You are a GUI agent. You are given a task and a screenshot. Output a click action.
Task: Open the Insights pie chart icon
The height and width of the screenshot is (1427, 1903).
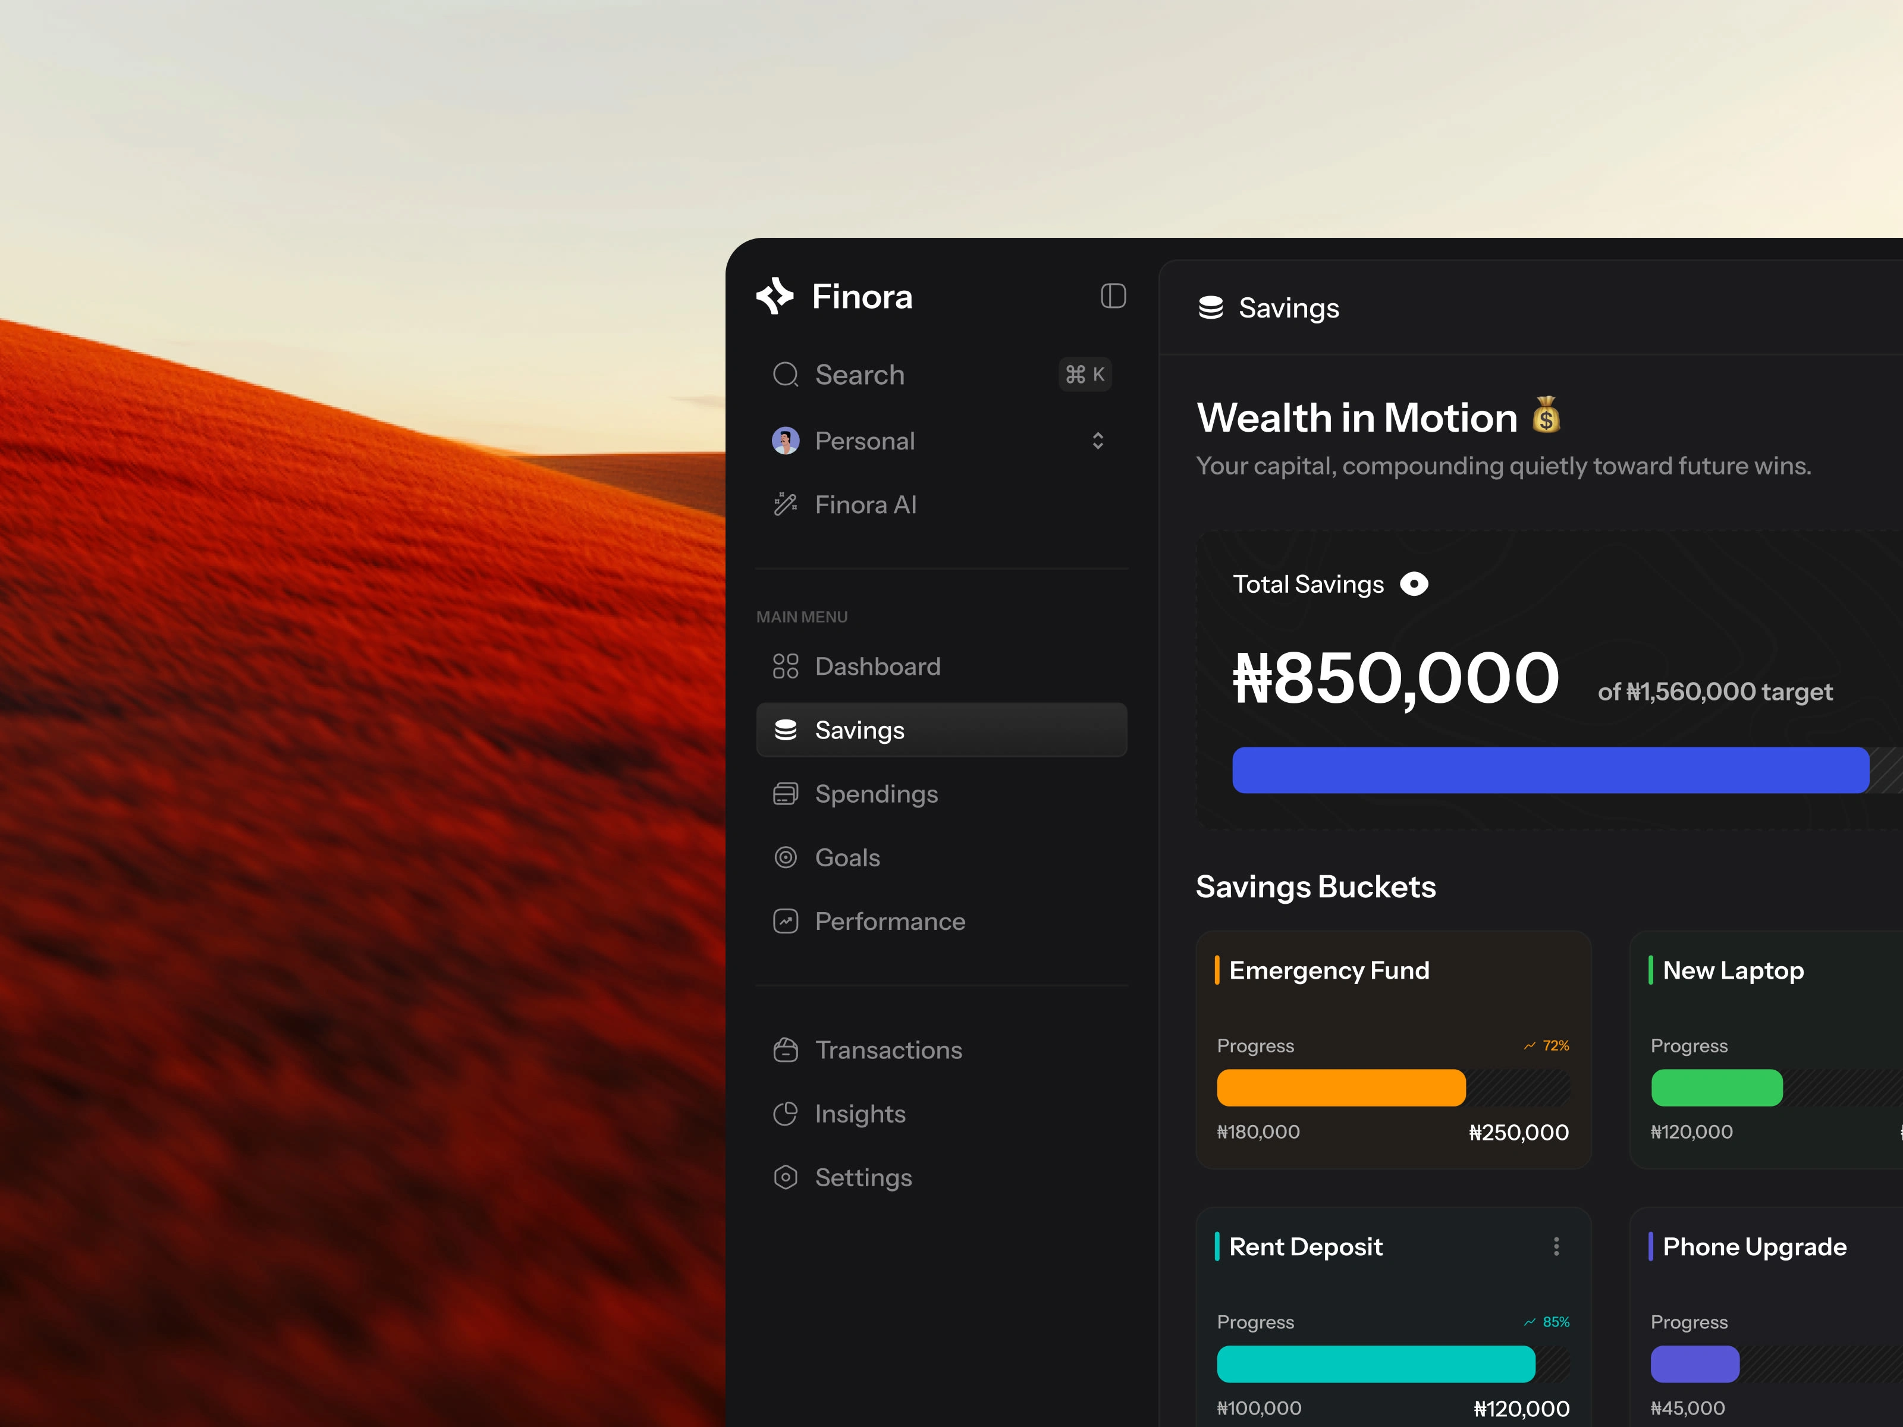(786, 1113)
